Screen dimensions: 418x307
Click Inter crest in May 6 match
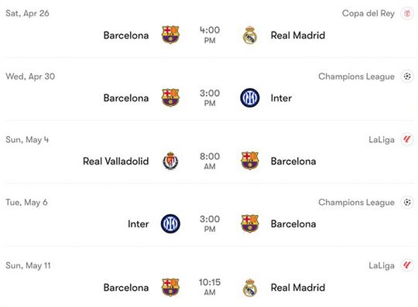tap(170, 223)
